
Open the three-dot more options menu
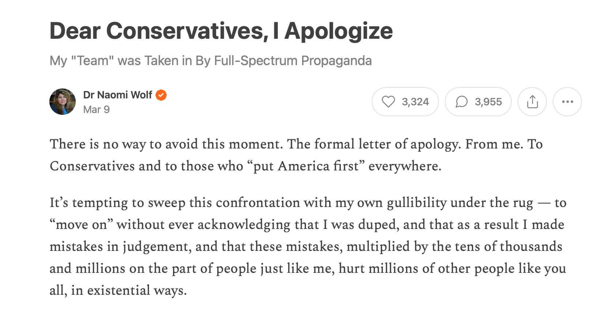tap(567, 102)
